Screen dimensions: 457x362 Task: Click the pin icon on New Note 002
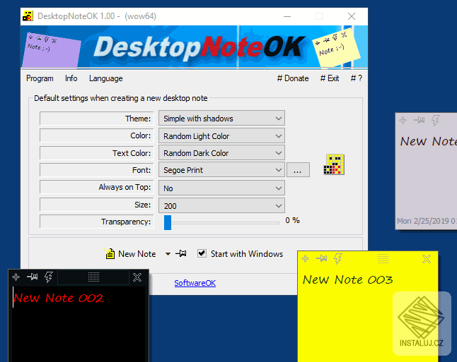(x=32, y=277)
